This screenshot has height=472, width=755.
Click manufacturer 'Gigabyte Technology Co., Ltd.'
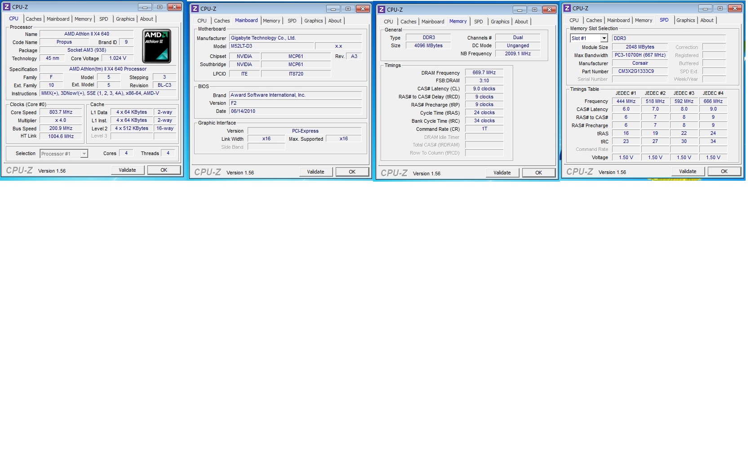(x=295, y=38)
